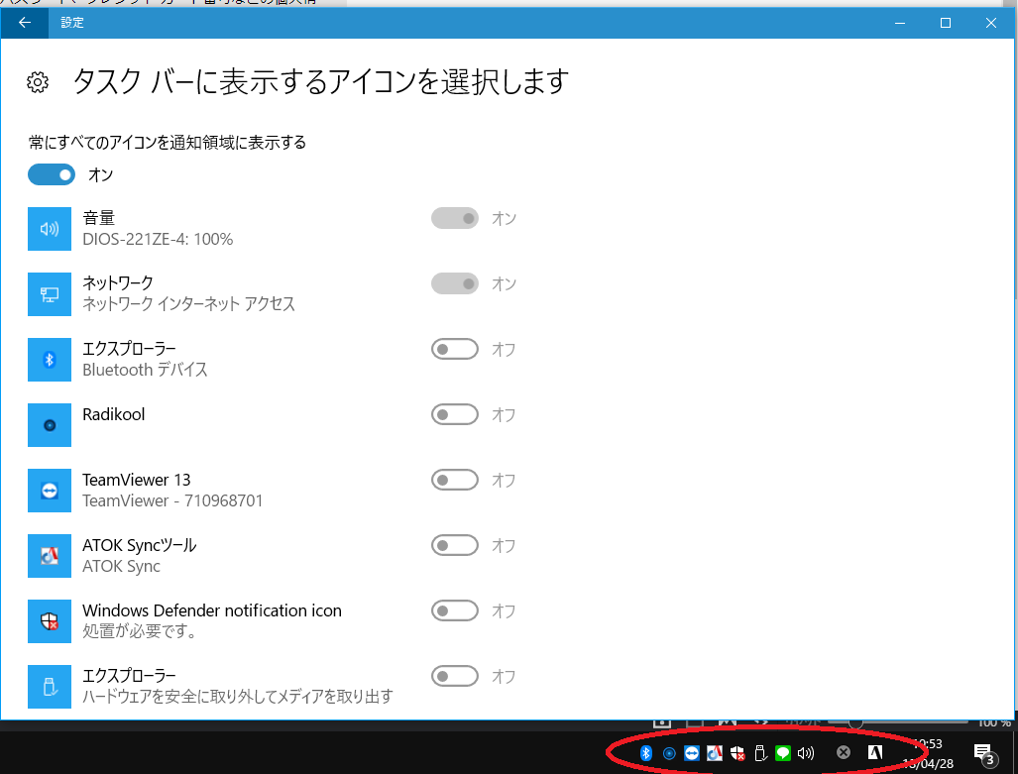Click the ATOK input mode icon in the tray

pos(875,752)
